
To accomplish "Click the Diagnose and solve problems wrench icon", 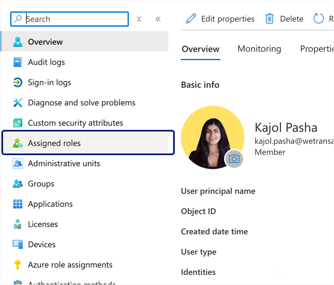I will tap(18, 103).
